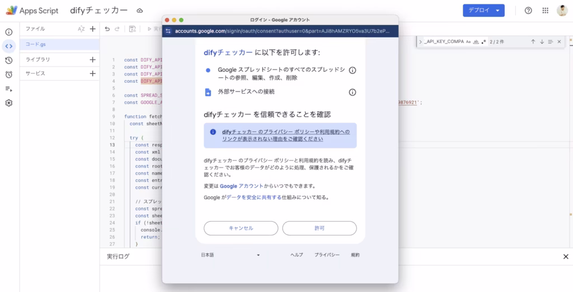This screenshot has width=573, height=292.
Task: Open Project Settings gear icon
Action: (x=9, y=103)
